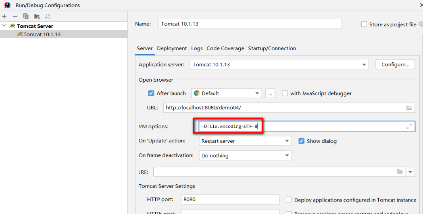This screenshot has height=214, width=423.
Task: Click the VM options field
Action: pyautogui.click(x=307, y=126)
